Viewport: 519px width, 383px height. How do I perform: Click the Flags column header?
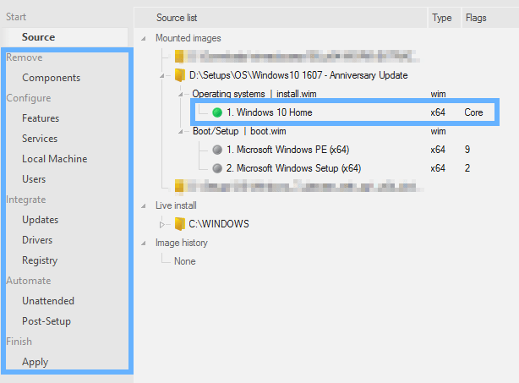click(490, 18)
